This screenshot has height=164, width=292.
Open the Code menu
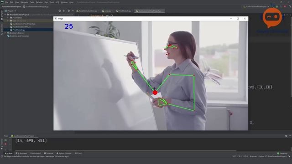32,2
